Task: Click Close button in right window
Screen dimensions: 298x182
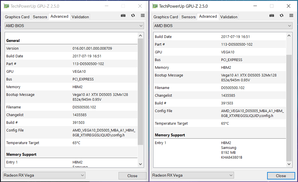Action: click(281, 176)
